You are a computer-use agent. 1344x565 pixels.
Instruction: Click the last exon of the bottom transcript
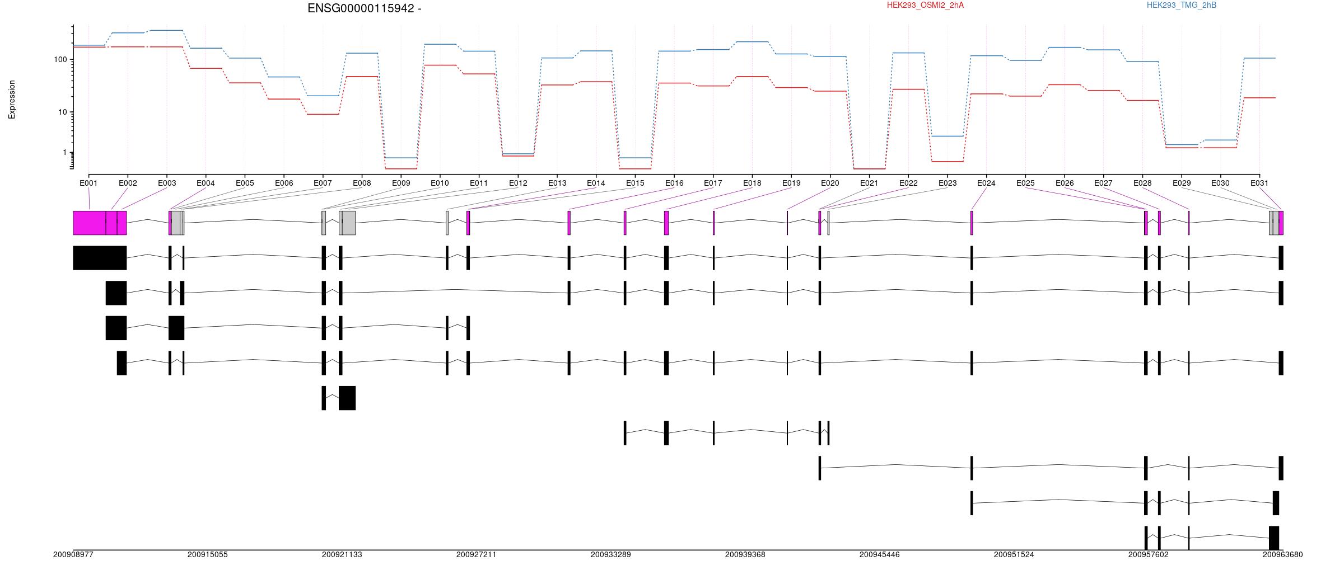click(1274, 538)
